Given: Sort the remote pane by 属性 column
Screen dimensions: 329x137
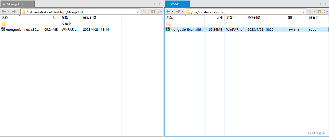Looking at the screenshot, I should coord(297,18).
